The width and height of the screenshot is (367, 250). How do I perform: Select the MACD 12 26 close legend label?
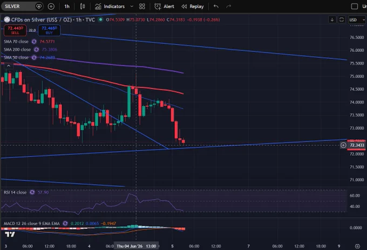[32, 224]
